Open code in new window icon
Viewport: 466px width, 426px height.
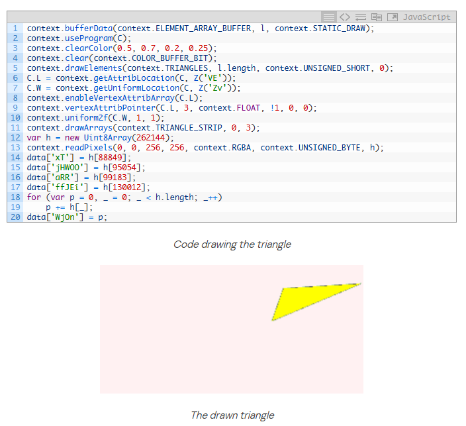click(393, 17)
